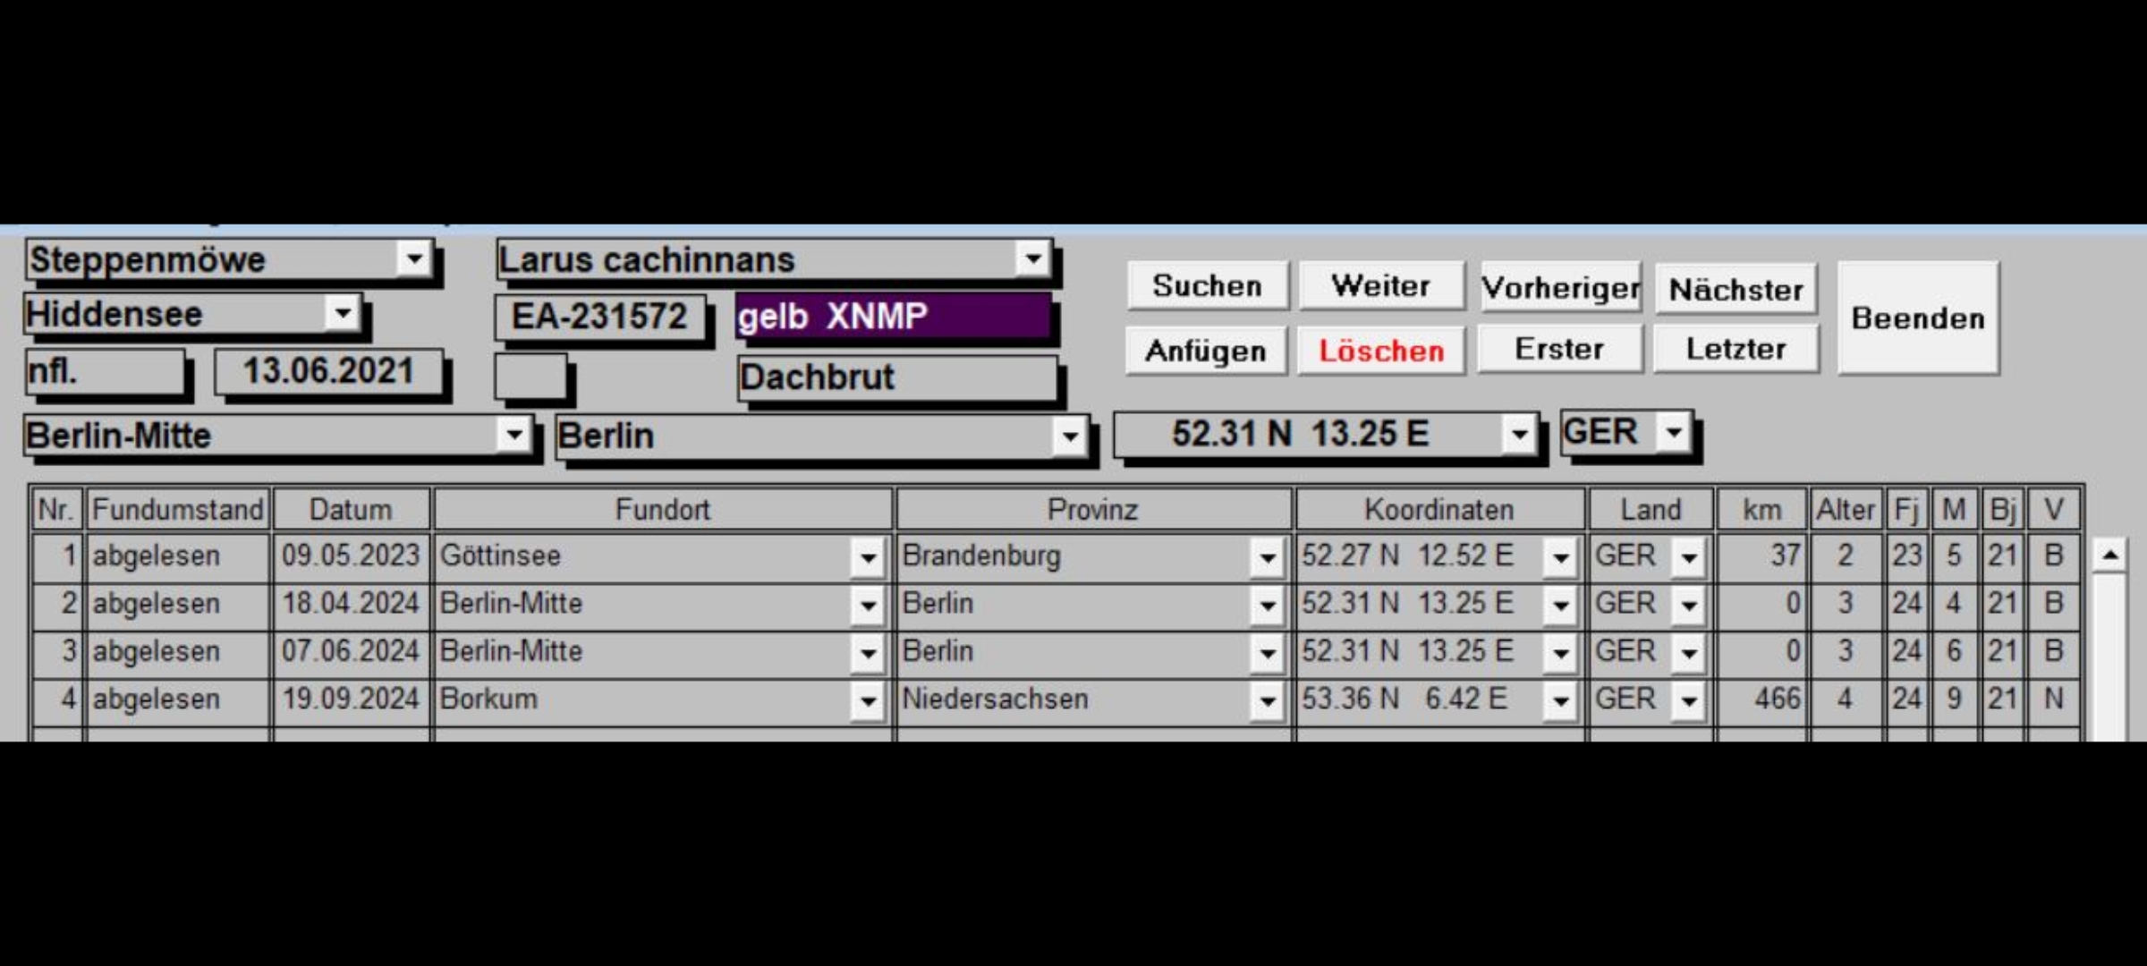This screenshot has width=2147, height=966.
Task: Click Anfügen to add record
Action: [x=1206, y=351]
